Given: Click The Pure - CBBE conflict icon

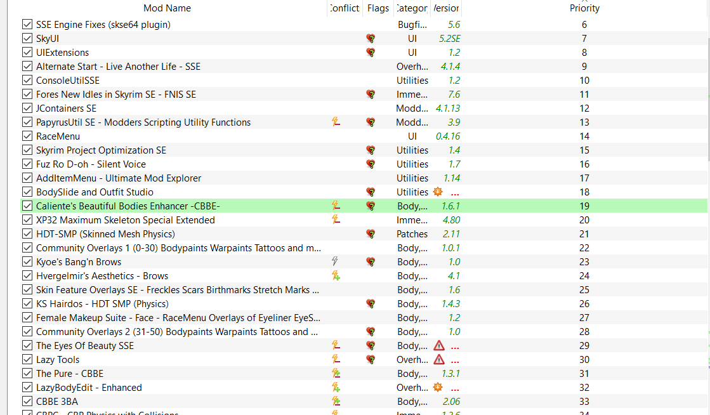Looking at the screenshot, I should (x=336, y=373).
